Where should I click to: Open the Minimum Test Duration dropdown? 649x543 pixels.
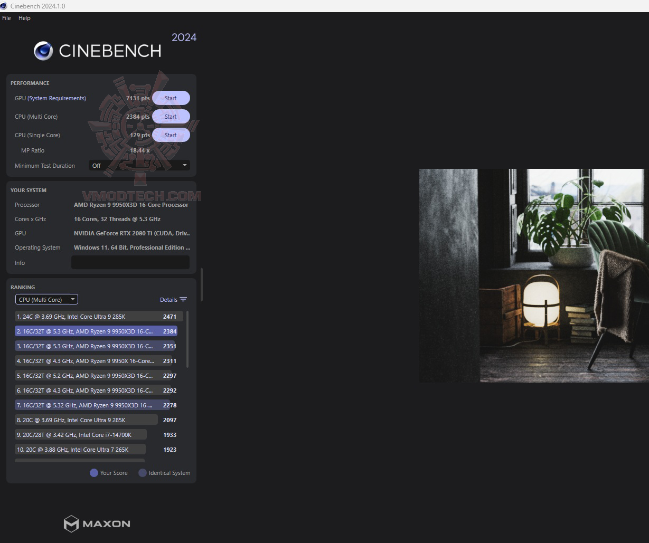(139, 166)
